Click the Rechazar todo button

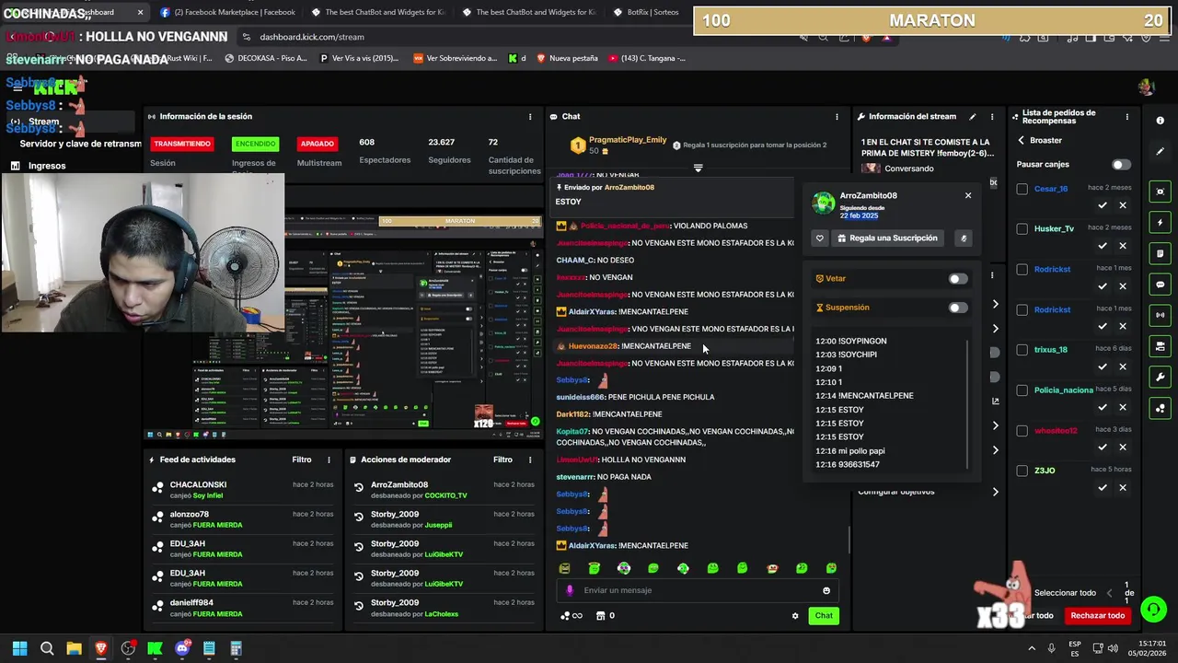click(1097, 615)
